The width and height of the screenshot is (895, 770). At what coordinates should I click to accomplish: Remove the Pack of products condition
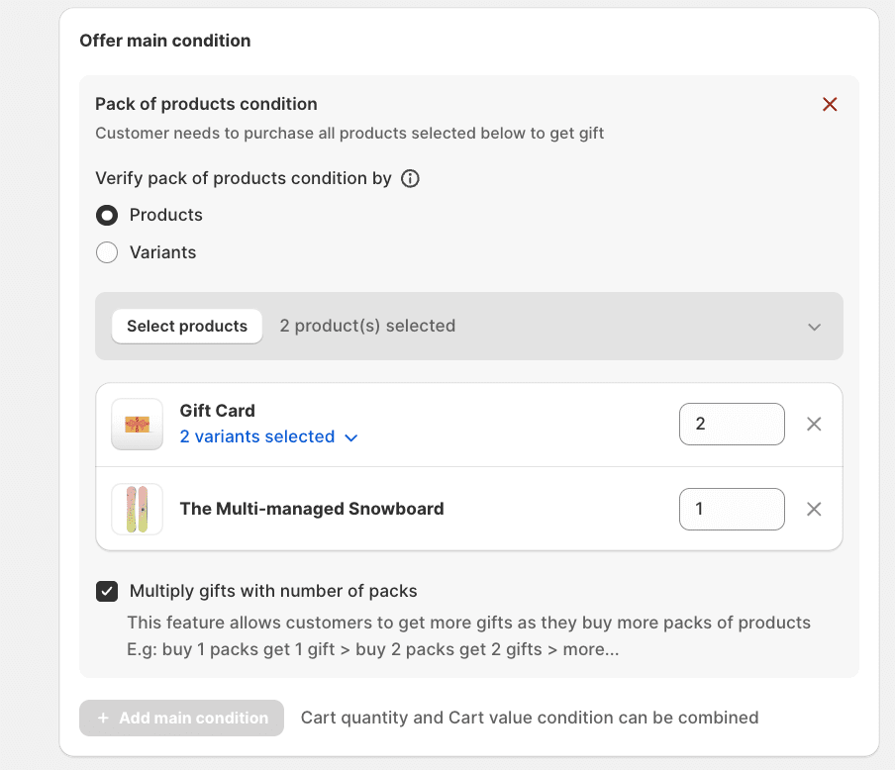click(830, 104)
